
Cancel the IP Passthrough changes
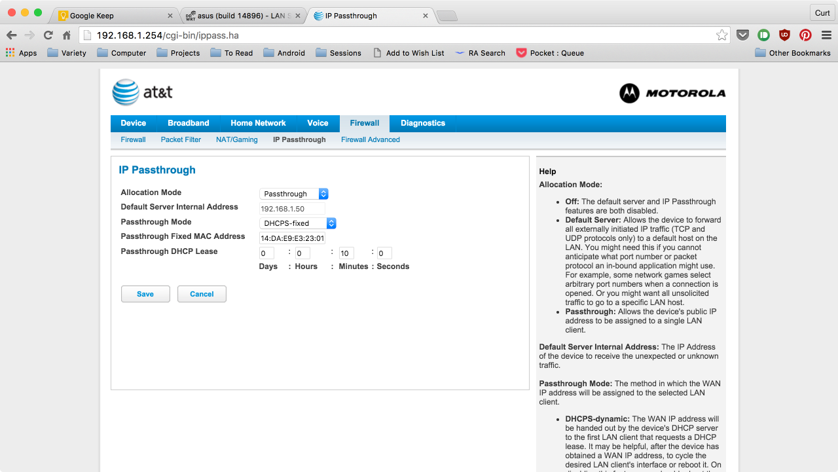pyautogui.click(x=202, y=294)
